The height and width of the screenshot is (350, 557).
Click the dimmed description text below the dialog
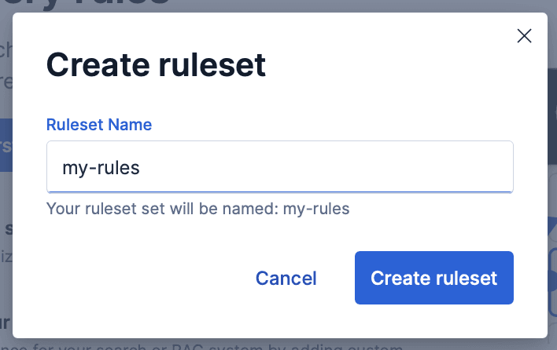coord(236,346)
